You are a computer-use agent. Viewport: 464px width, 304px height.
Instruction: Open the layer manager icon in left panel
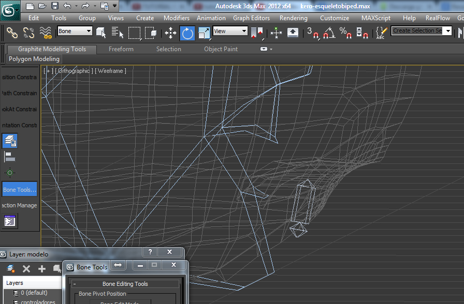[10, 140]
